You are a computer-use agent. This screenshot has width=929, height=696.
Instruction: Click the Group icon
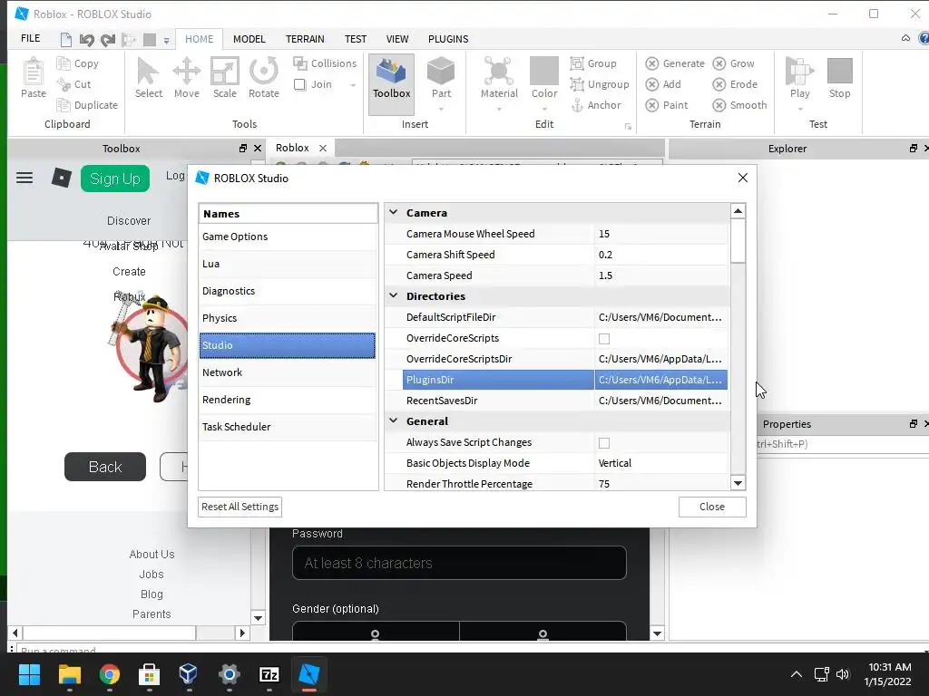tap(577, 63)
